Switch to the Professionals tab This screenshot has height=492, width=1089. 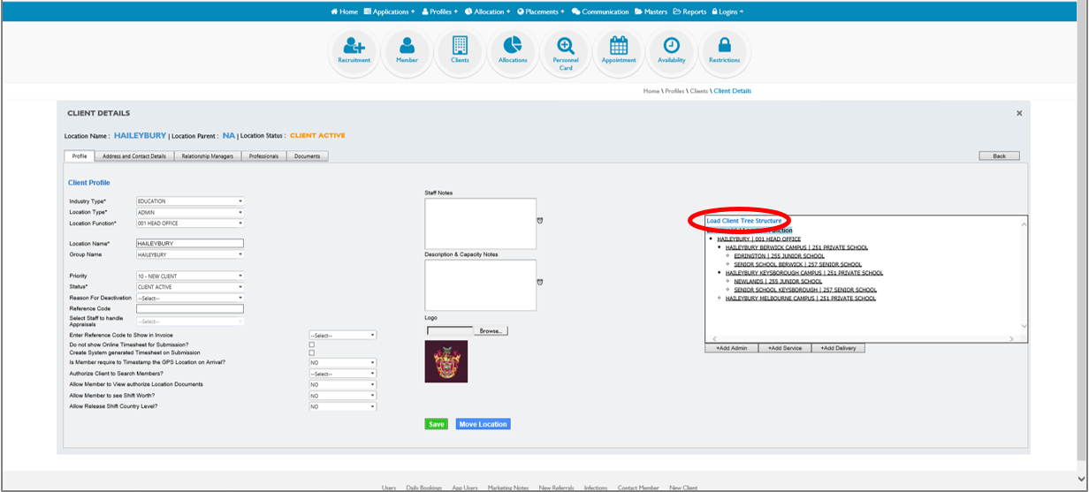(263, 156)
